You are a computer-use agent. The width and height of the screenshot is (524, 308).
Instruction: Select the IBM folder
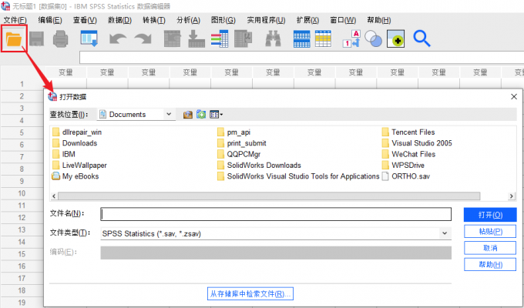[64, 154]
